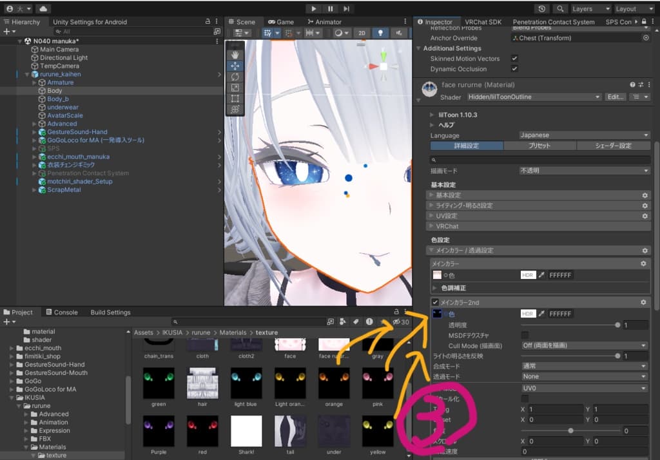Screen dimensions: 660x460
Task: Adjust the ライトの明るさを反映 slider
Action: 570,356
